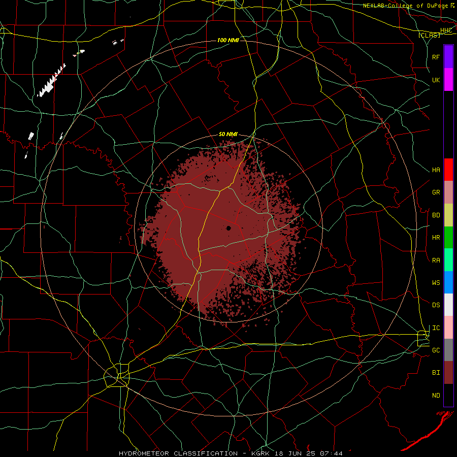The height and width of the screenshot is (457, 457).
Task: Click the UK legend label
Action: [x=436, y=80]
